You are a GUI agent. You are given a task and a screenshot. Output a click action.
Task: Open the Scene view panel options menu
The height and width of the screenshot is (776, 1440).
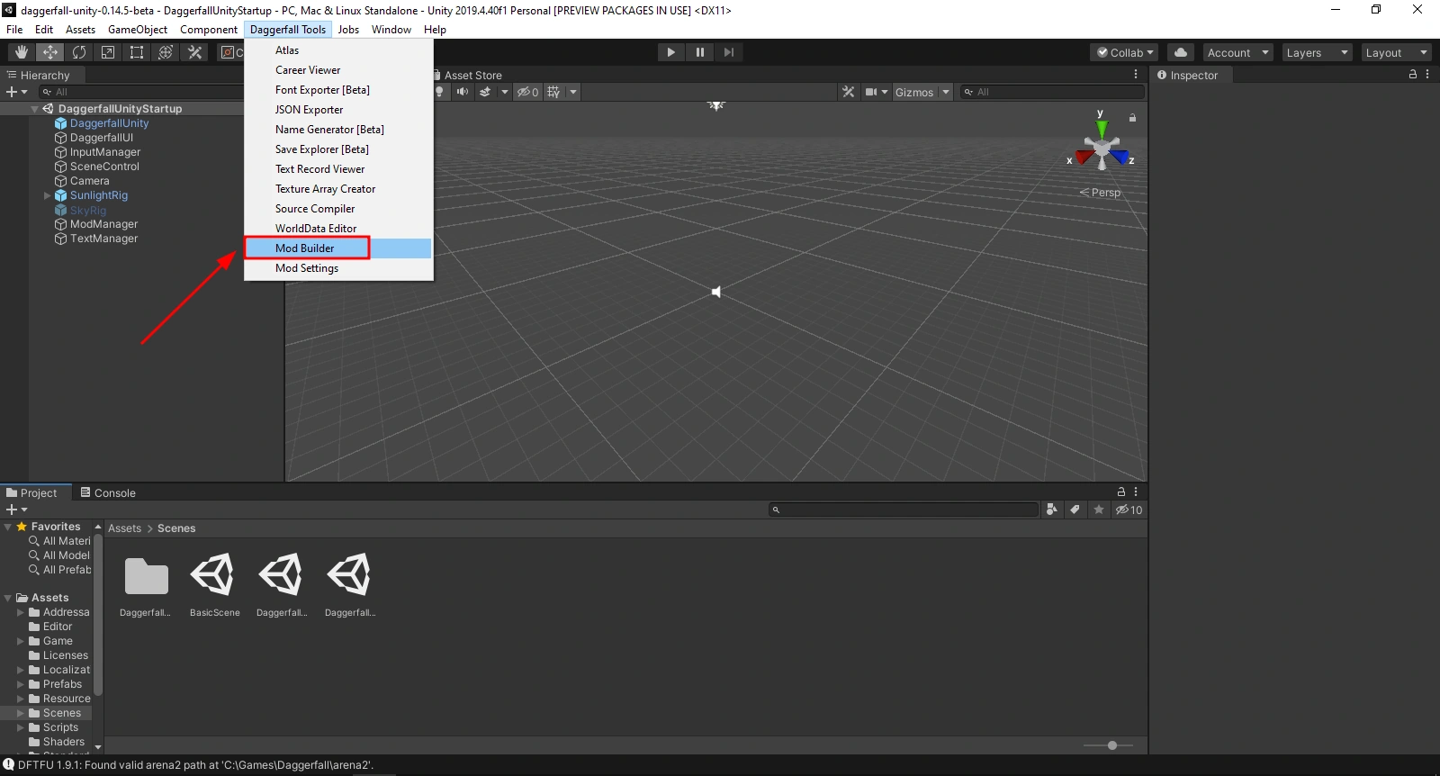1136,75
